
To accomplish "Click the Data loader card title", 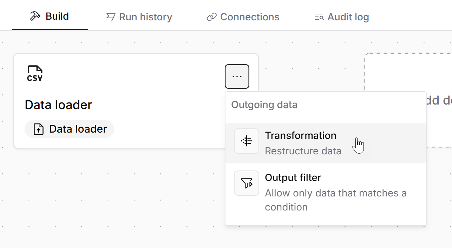I will [58, 105].
